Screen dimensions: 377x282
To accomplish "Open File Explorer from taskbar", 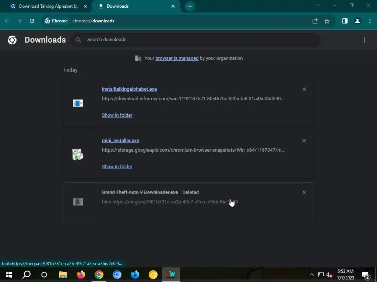I will [63, 275].
